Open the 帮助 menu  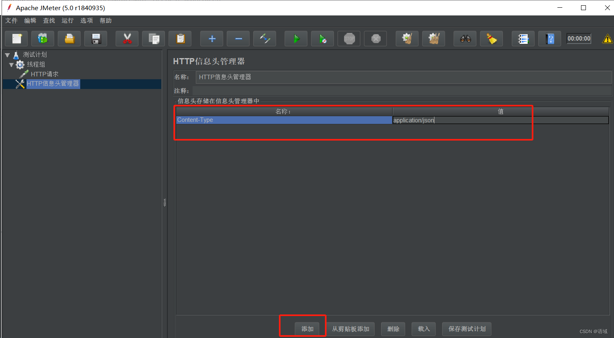[105, 21]
